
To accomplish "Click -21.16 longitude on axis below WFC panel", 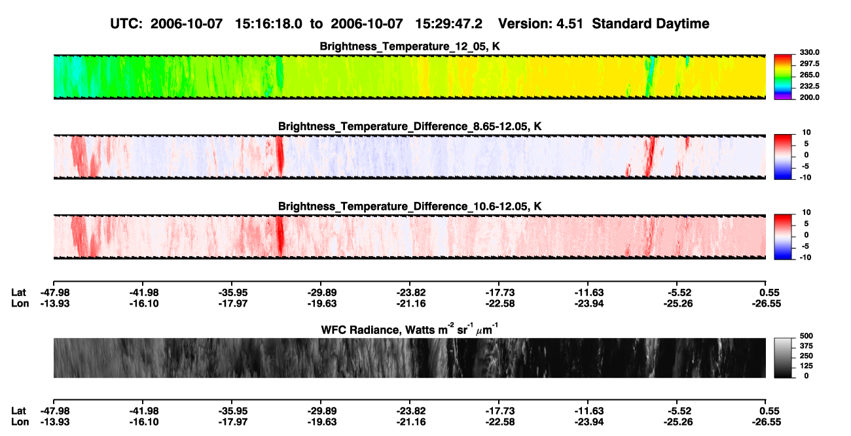I will click(410, 421).
